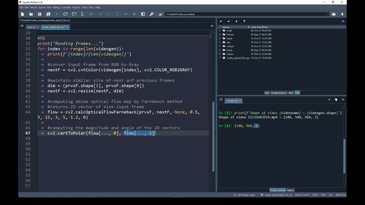
Task: Open the Search menu
Action: click(x=33, y=7)
